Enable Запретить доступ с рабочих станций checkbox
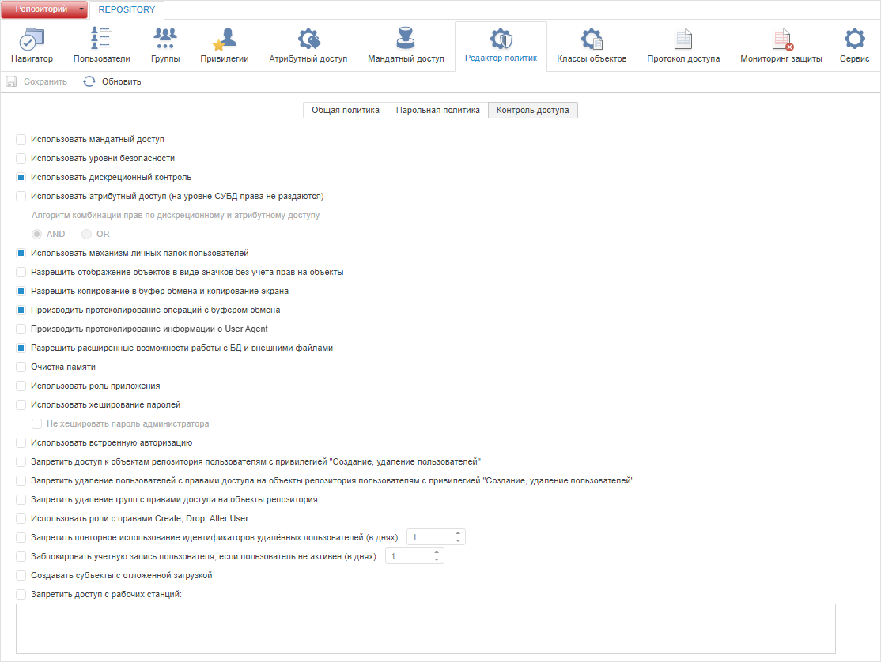 21,595
